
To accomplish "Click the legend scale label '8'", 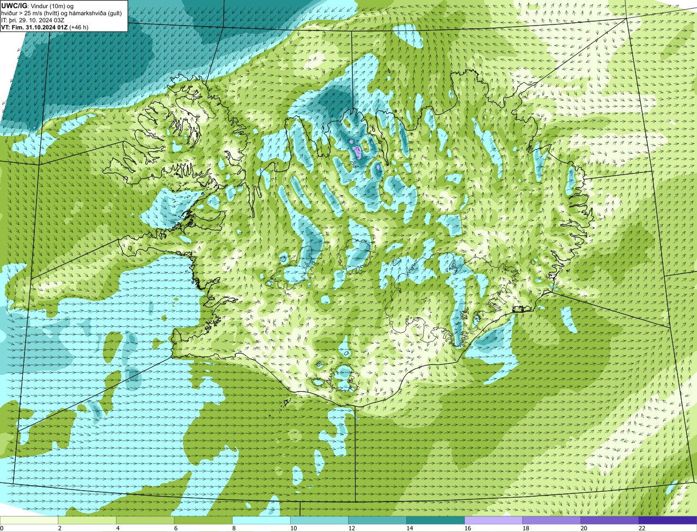I will click(234, 528).
